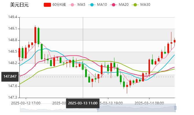Click the 147.3 y-axis label
Image resolution: width=194 pixels, height=115 pixels.
(x=14, y=97)
